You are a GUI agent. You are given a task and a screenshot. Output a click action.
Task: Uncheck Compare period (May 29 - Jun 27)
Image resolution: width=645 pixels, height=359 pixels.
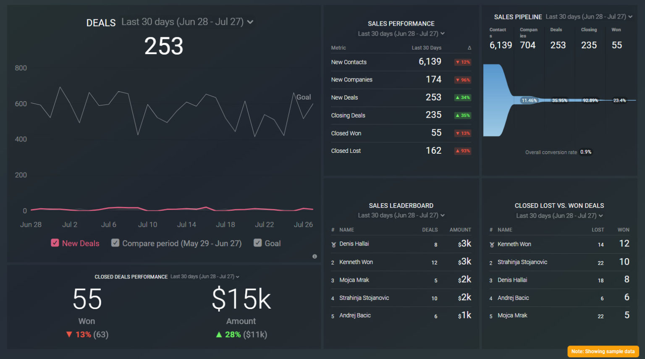(x=115, y=243)
